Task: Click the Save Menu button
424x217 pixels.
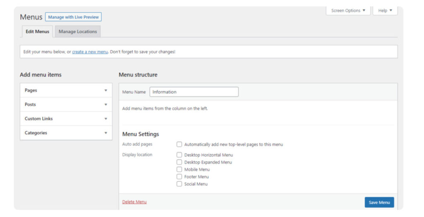Action: (379, 203)
